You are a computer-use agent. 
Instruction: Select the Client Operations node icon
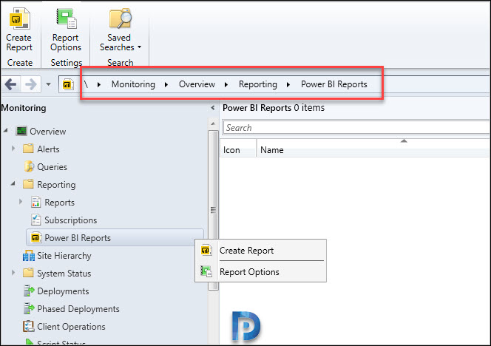tap(29, 326)
